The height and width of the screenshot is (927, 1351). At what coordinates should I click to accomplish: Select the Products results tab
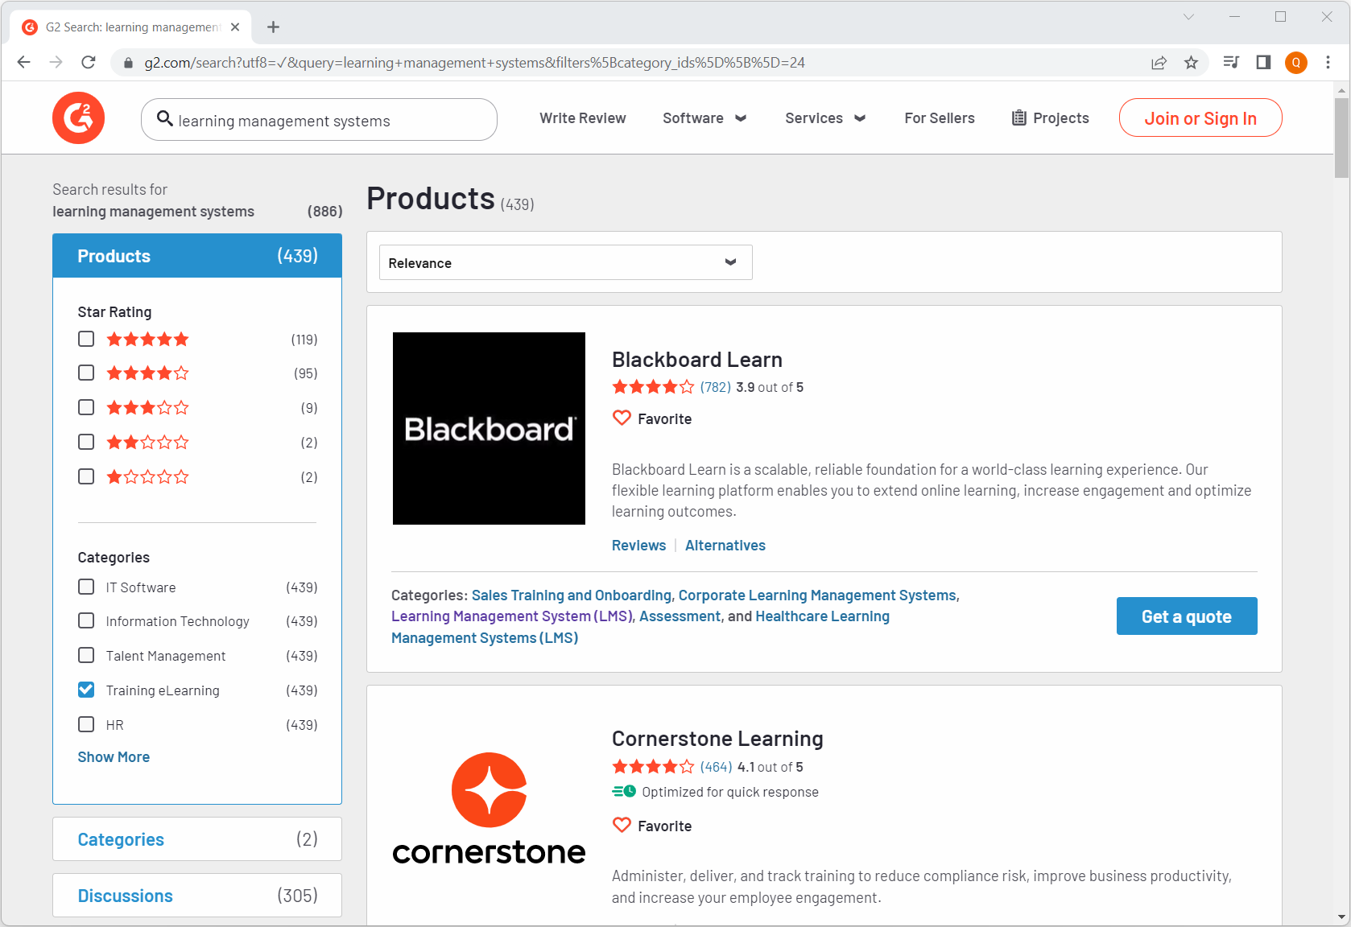point(197,256)
